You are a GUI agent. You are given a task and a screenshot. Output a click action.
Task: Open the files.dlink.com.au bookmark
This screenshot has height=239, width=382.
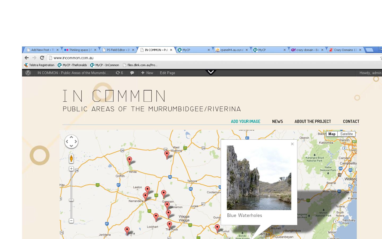point(140,65)
